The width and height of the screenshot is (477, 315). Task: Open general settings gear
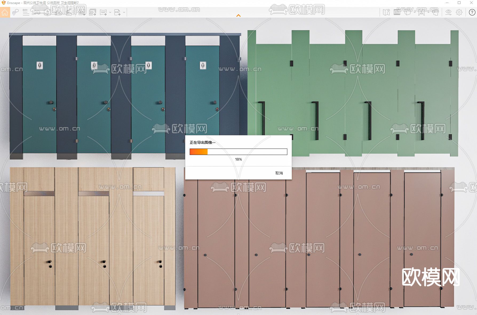click(x=459, y=12)
